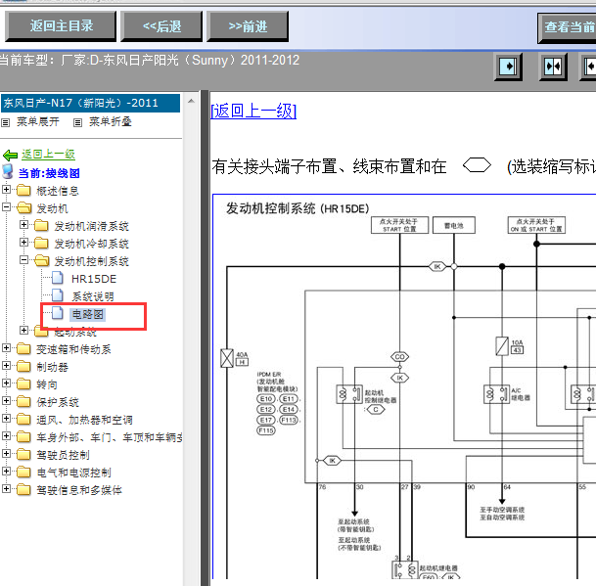Click the cut-off arrow layout icon at far right
The width and height of the screenshot is (596, 586).
click(588, 67)
